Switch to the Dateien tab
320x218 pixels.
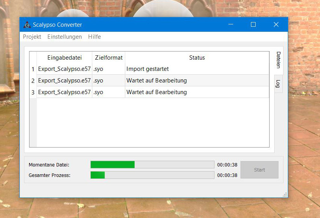pyautogui.click(x=278, y=60)
